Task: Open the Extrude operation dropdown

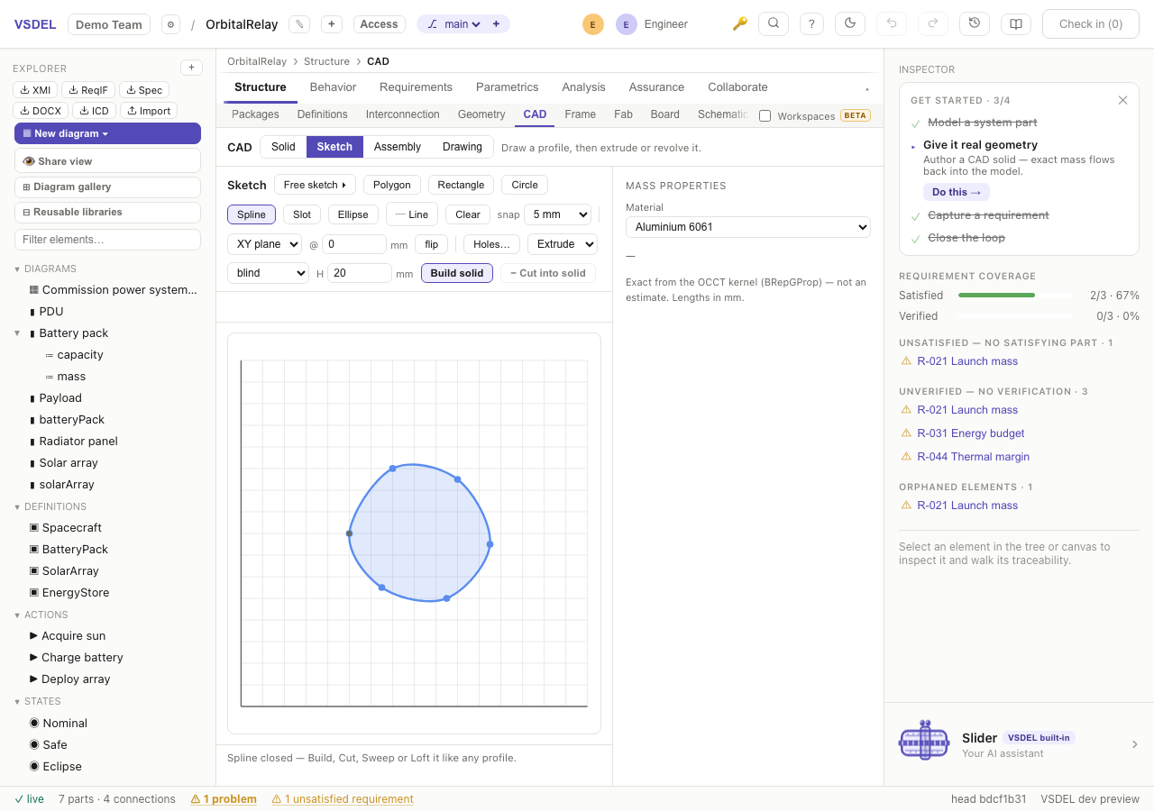Action: (563, 244)
